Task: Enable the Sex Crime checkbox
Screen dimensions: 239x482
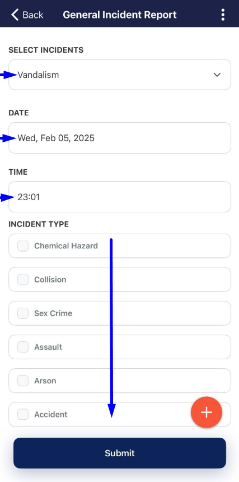Action: 23,313
